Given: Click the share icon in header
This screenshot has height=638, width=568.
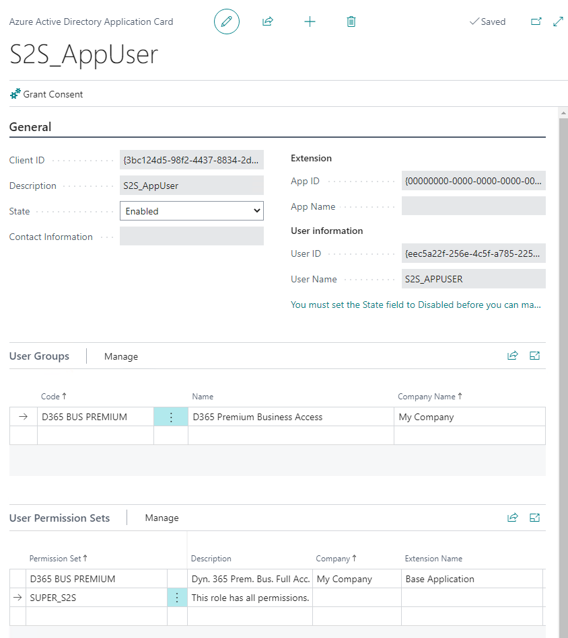Looking at the screenshot, I should (x=267, y=22).
